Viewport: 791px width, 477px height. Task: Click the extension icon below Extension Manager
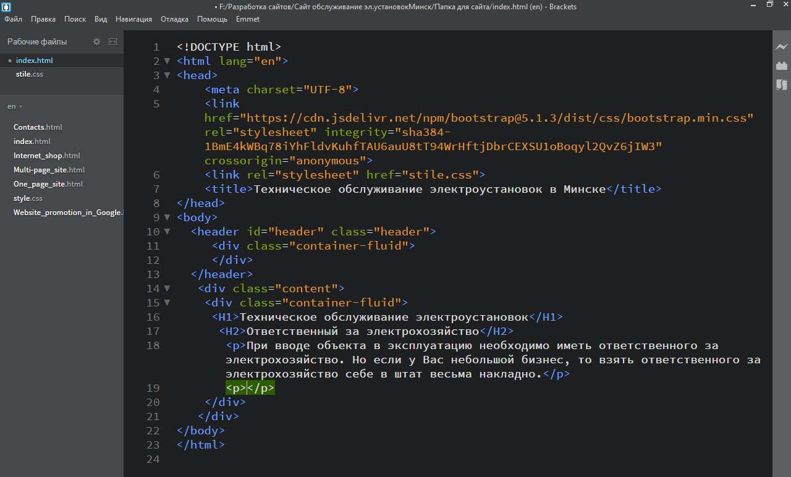(782, 85)
